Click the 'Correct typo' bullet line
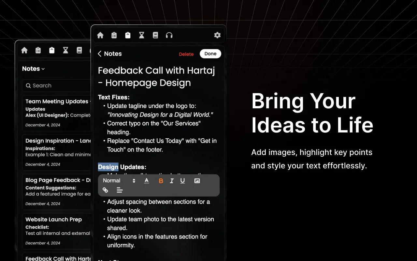417x261 pixels. click(154, 128)
